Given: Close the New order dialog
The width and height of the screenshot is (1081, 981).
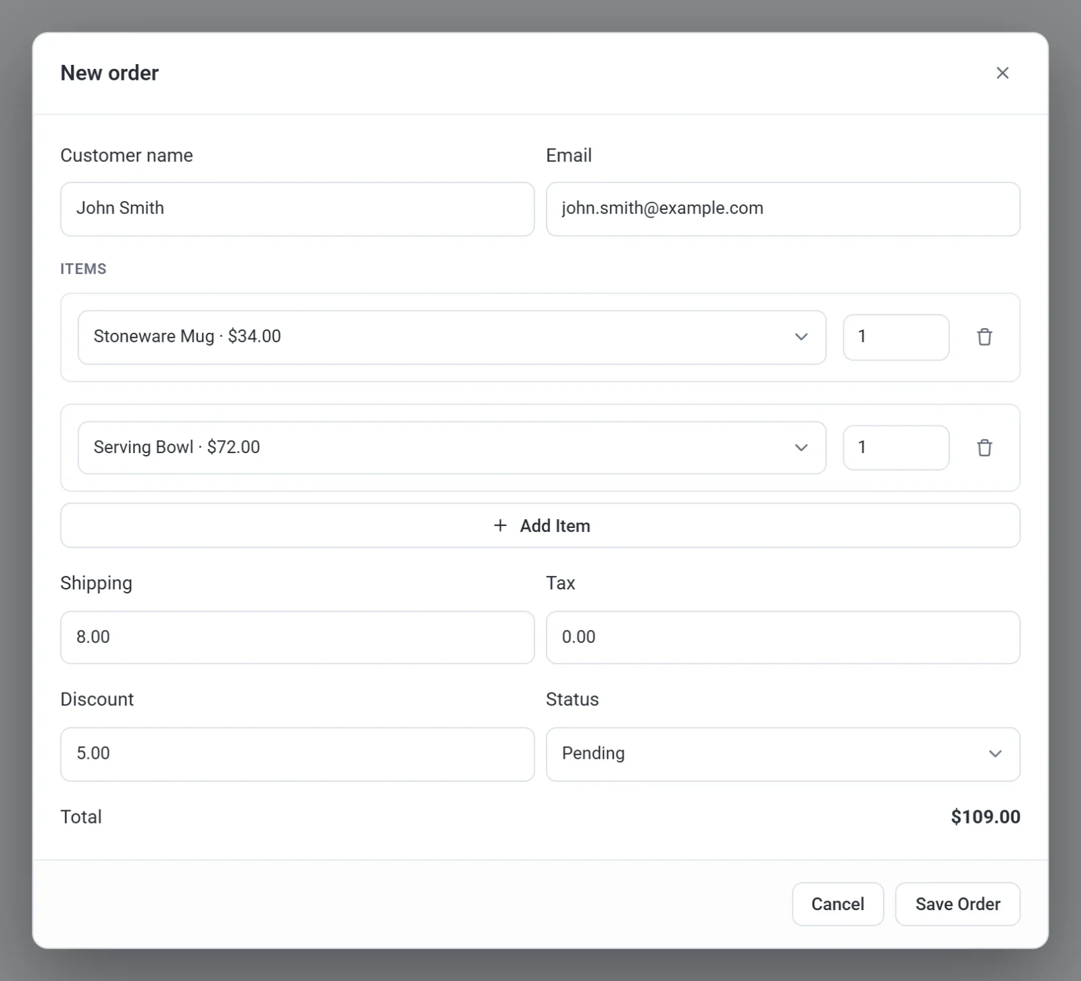Looking at the screenshot, I should [x=1002, y=73].
